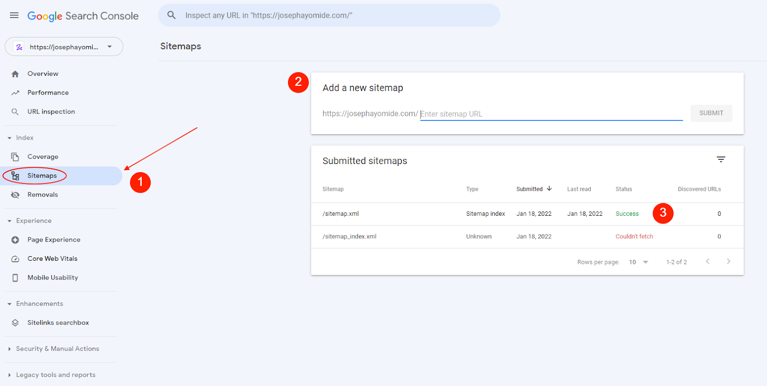Focus the Inspect any URL search field
The image size is (767, 386).
click(x=329, y=15)
